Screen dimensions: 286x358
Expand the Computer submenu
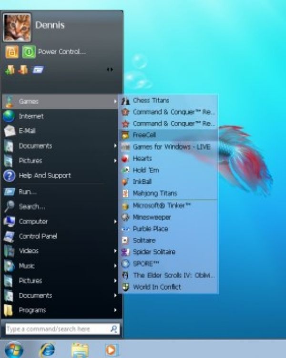tap(60, 222)
